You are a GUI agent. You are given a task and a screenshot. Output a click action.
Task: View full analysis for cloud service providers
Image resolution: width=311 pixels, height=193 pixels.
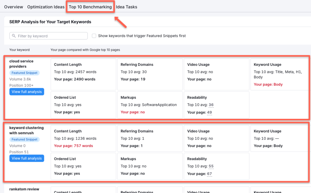pos(27,91)
